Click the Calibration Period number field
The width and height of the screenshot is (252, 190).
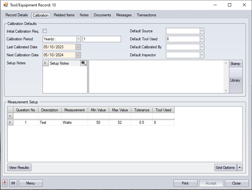[x=102, y=39]
